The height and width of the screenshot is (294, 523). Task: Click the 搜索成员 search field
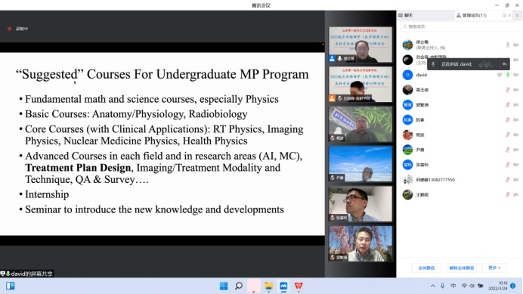pos(460,26)
